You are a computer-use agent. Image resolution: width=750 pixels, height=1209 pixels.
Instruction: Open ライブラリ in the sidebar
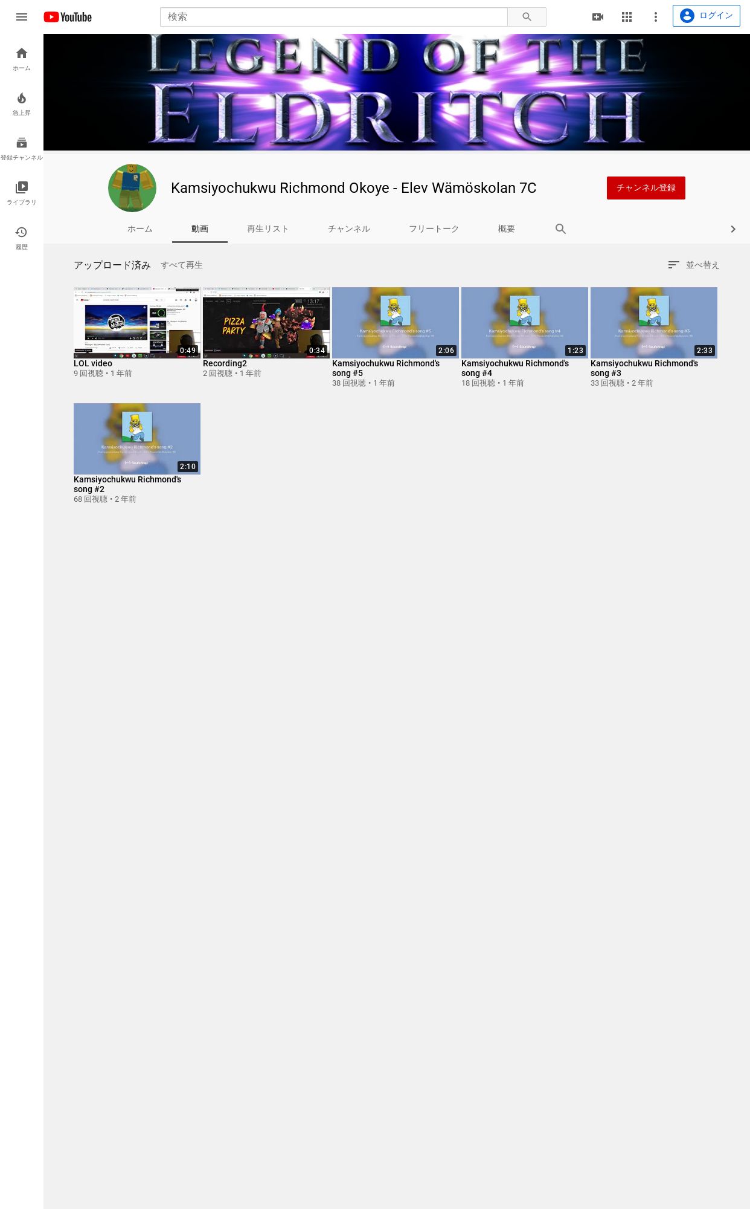click(22, 193)
